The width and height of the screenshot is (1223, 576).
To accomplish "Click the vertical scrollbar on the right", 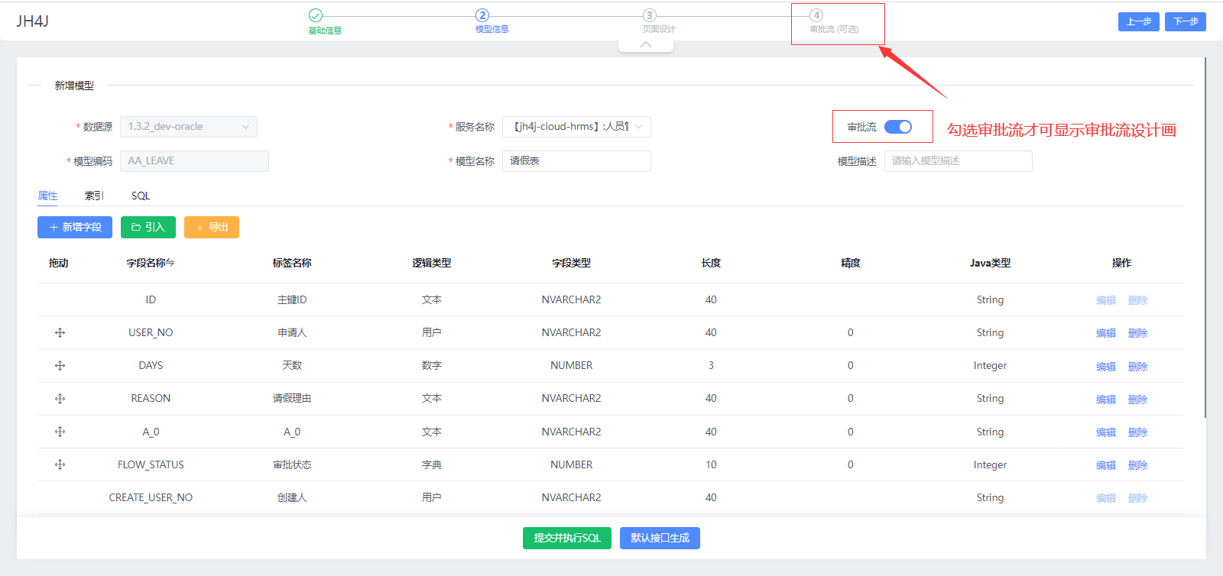I will [1205, 237].
